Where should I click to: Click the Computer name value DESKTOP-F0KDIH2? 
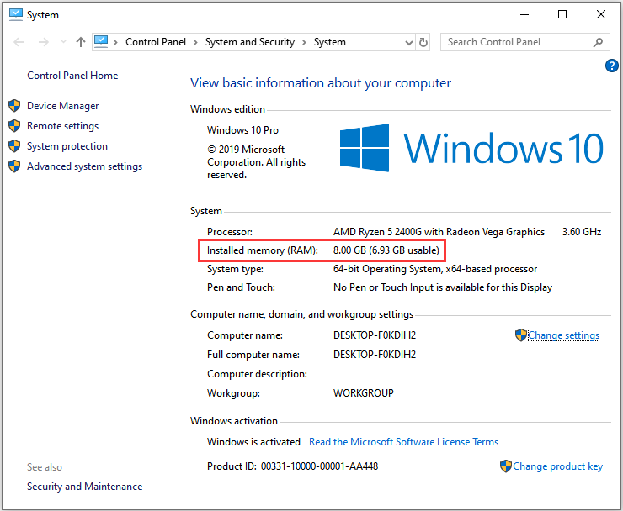375,335
